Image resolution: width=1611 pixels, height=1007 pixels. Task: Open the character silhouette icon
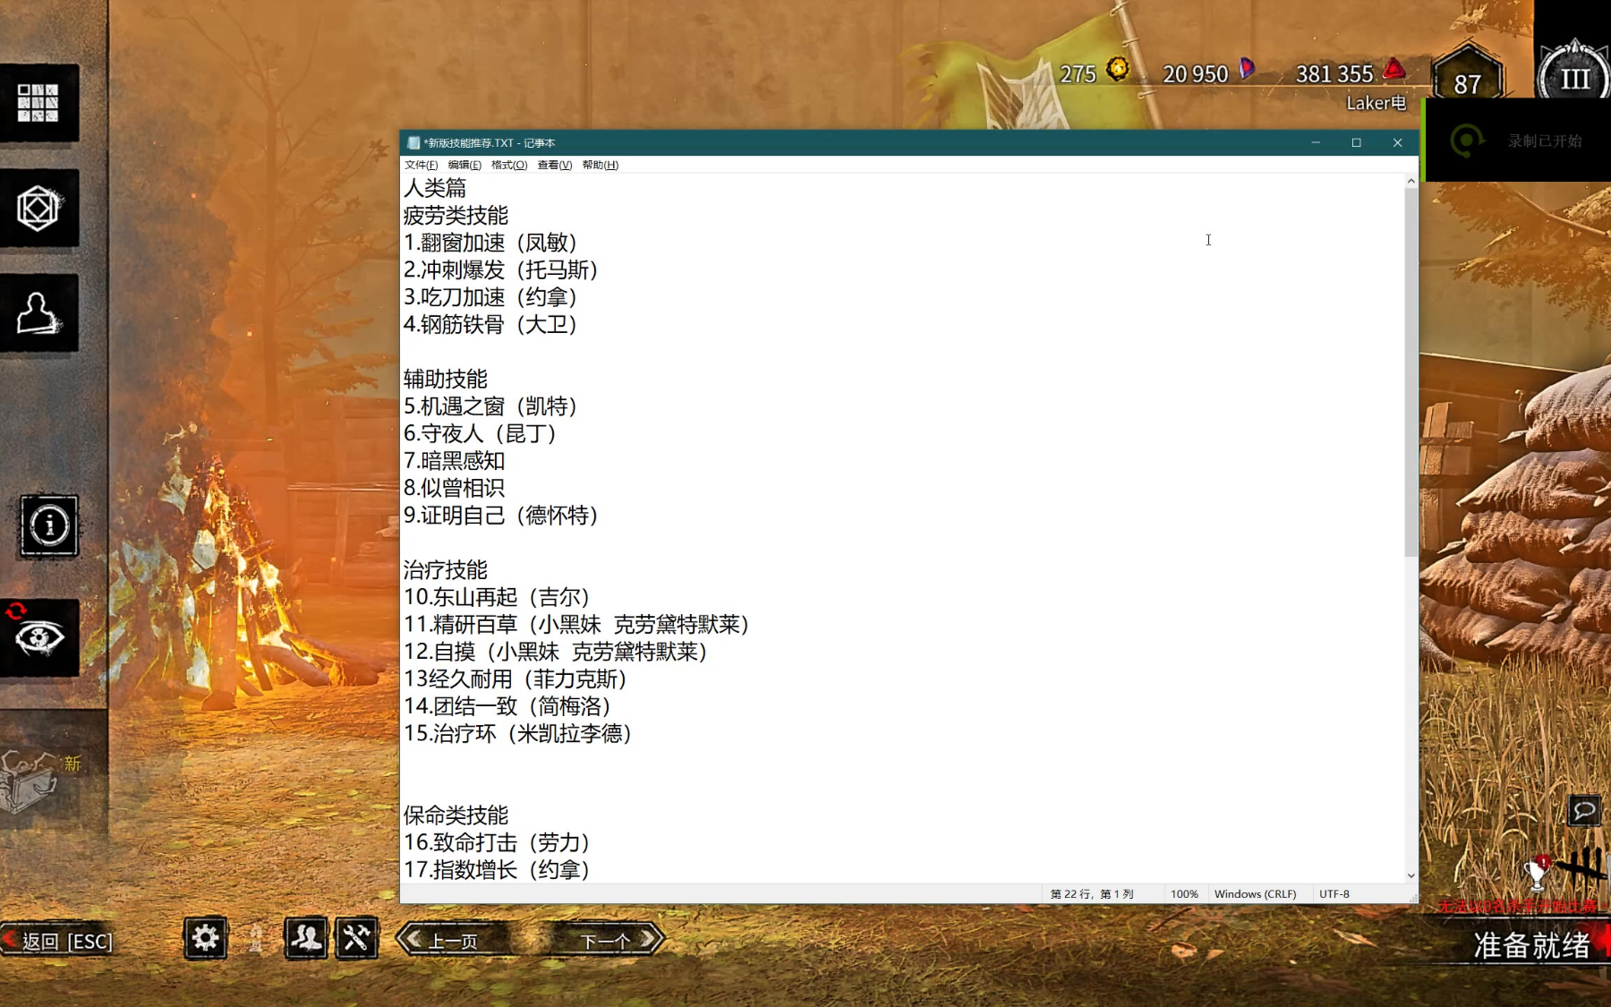pyautogui.click(x=38, y=313)
